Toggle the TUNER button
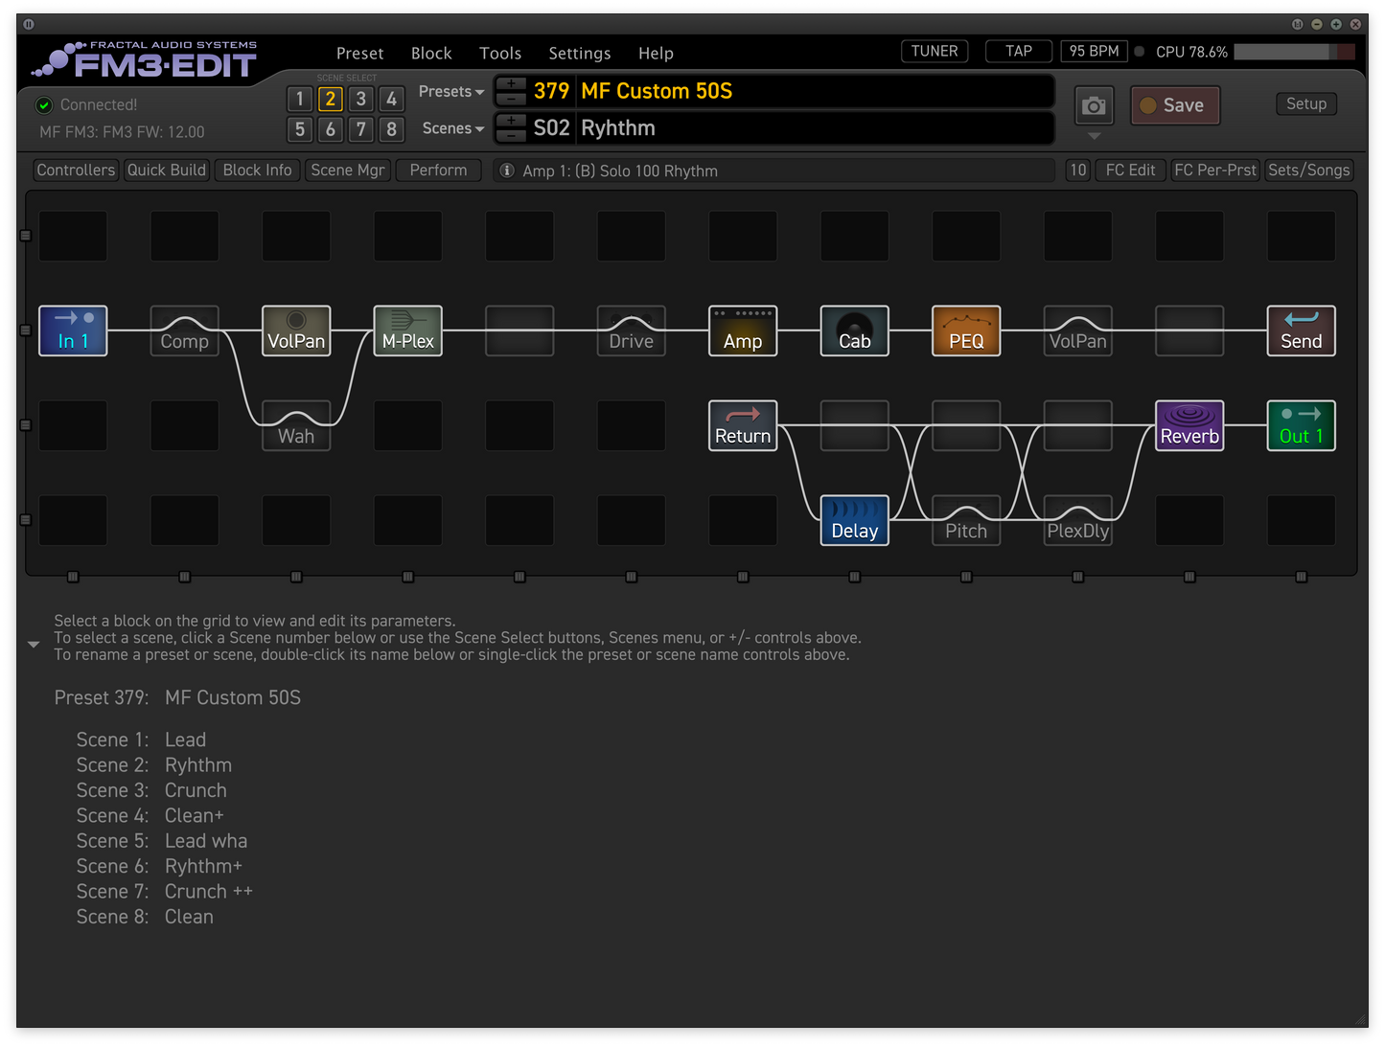This screenshot has height=1047, width=1385. click(x=935, y=52)
